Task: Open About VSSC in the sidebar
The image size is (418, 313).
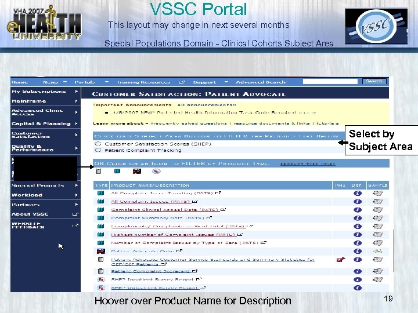Action: click(30, 214)
